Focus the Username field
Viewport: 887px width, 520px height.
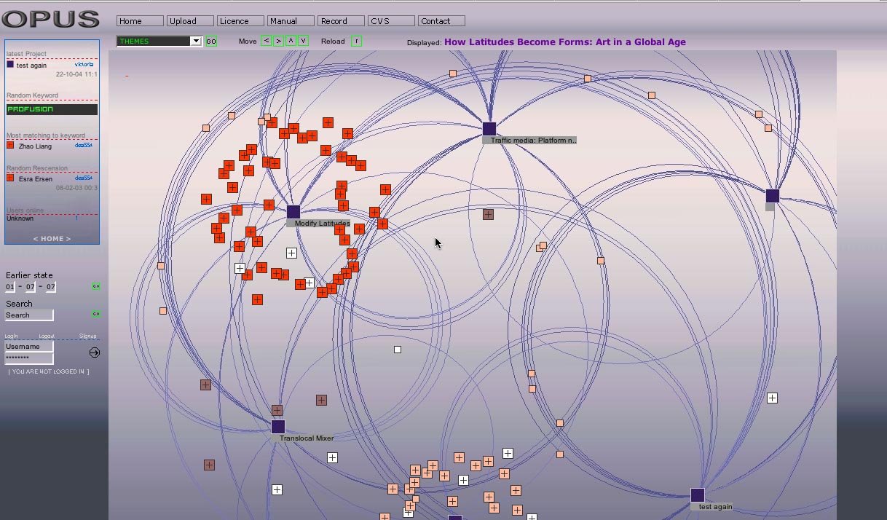tap(29, 347)
